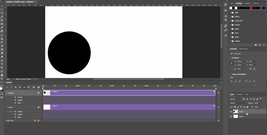Switch to the Channels tab

tap(239, 94)
